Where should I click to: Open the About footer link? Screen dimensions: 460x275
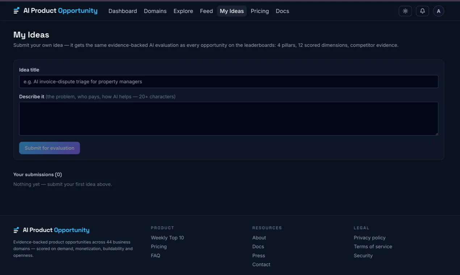259,238
